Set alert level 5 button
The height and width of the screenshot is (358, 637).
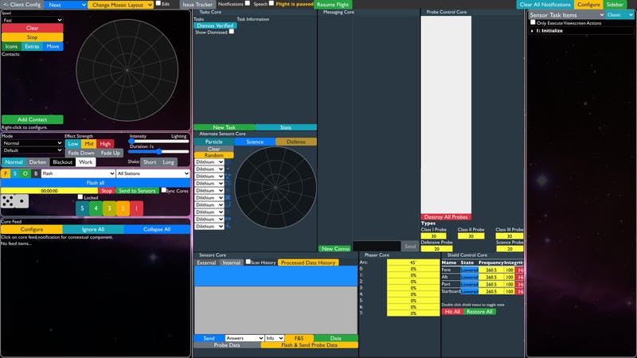(82, 208)
